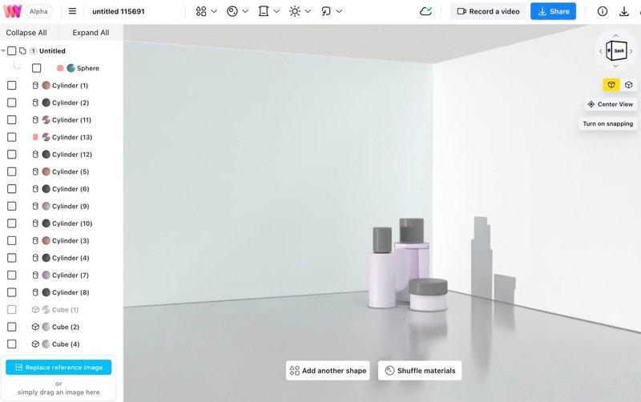Click the red striped icon of Cylinder (13)
641x402 pixels.
35,137
